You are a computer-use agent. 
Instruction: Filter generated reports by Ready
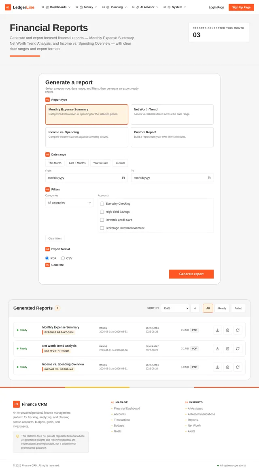(x=222, y=308)
